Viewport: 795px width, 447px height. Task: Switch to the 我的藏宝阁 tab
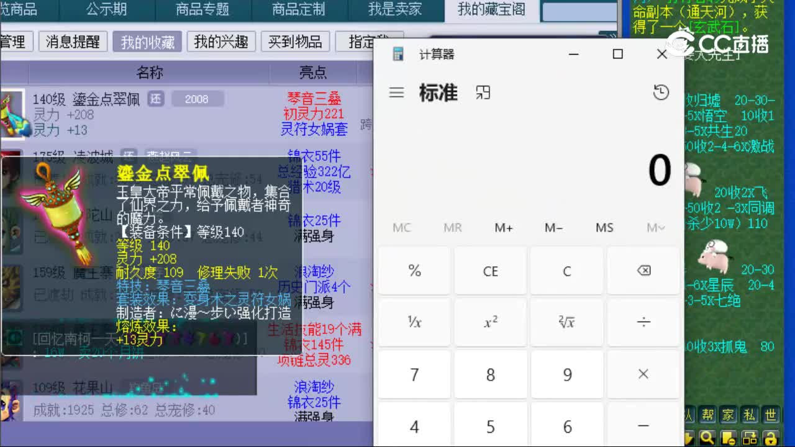coord(491,9)
